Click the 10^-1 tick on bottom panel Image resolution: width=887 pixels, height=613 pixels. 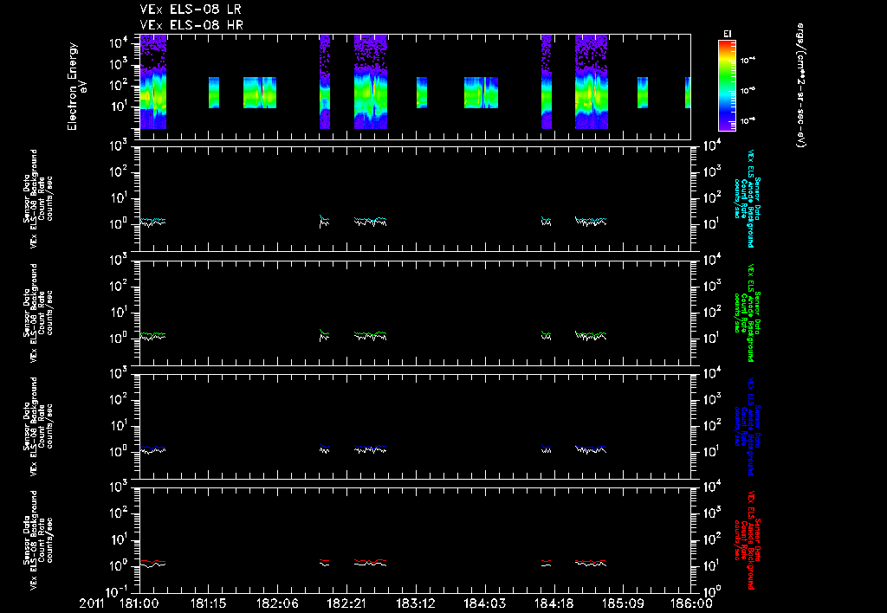tap(120, 591)
